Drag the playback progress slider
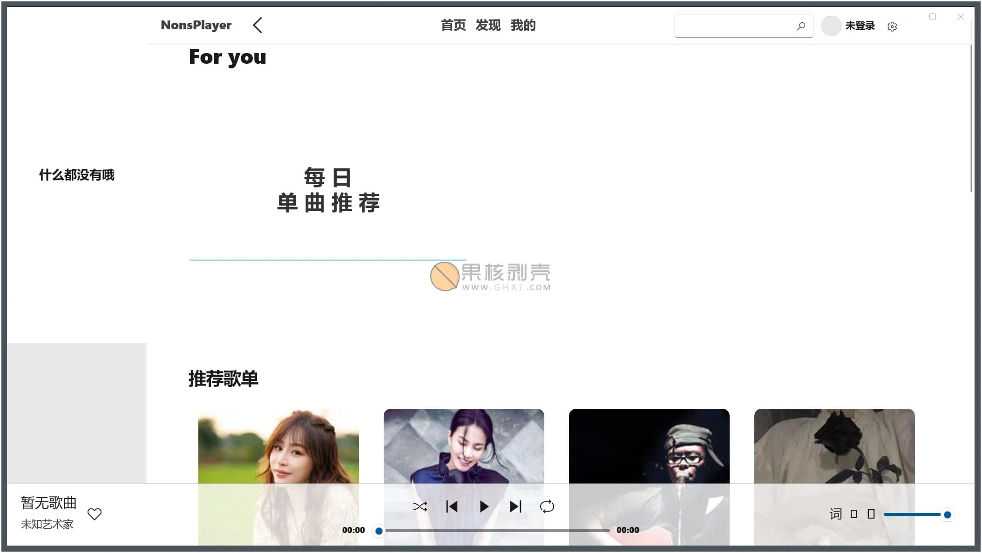The width and height of the screenshot is (982, 553). coord(379,530)
